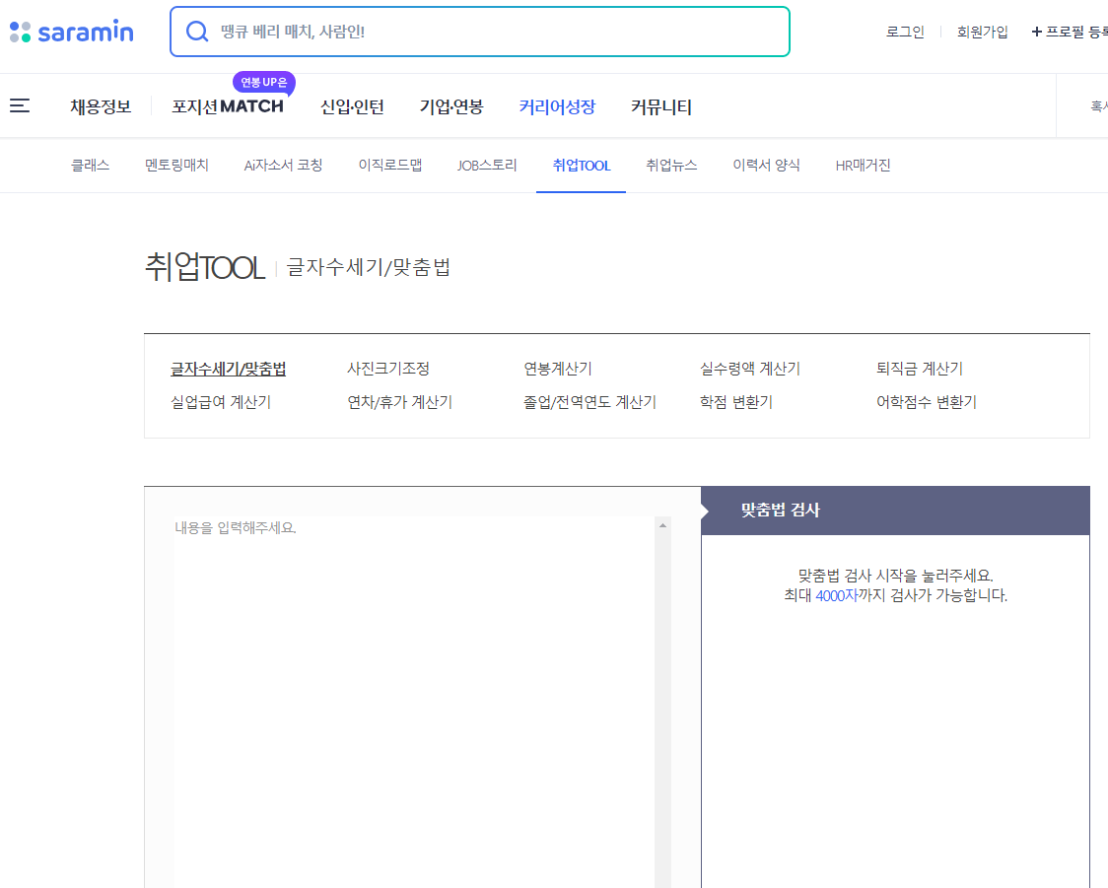
Task: Open the hamburger menu icon
Action: tap(20, 105)
